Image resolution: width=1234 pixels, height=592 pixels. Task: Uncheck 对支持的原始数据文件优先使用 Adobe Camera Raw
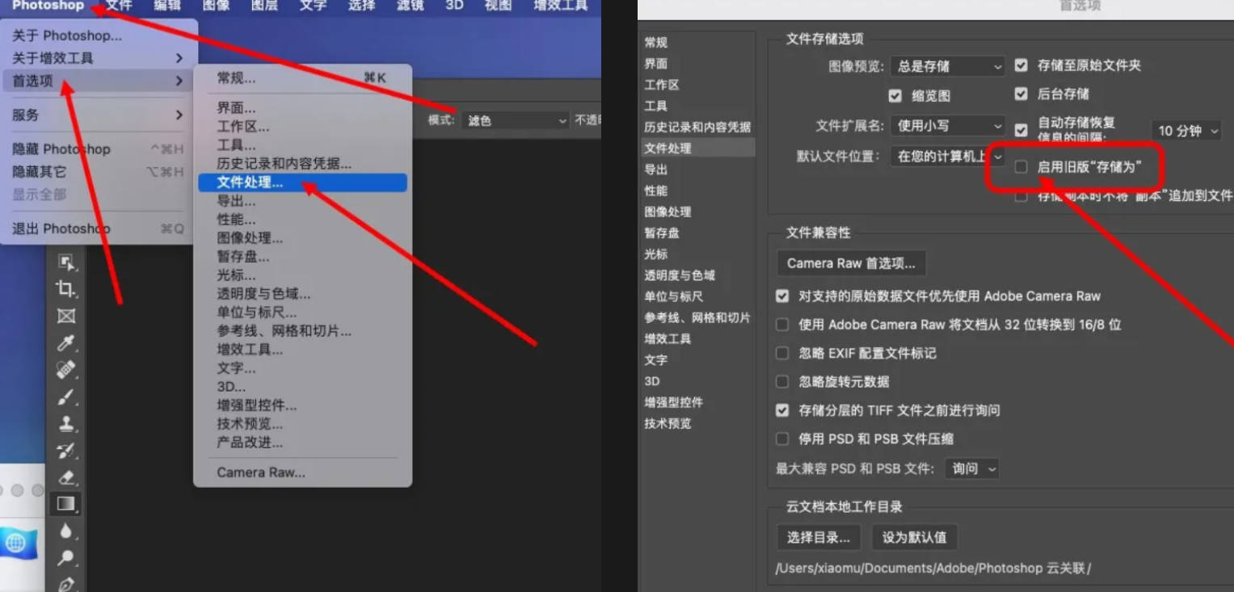coord(782,296)
